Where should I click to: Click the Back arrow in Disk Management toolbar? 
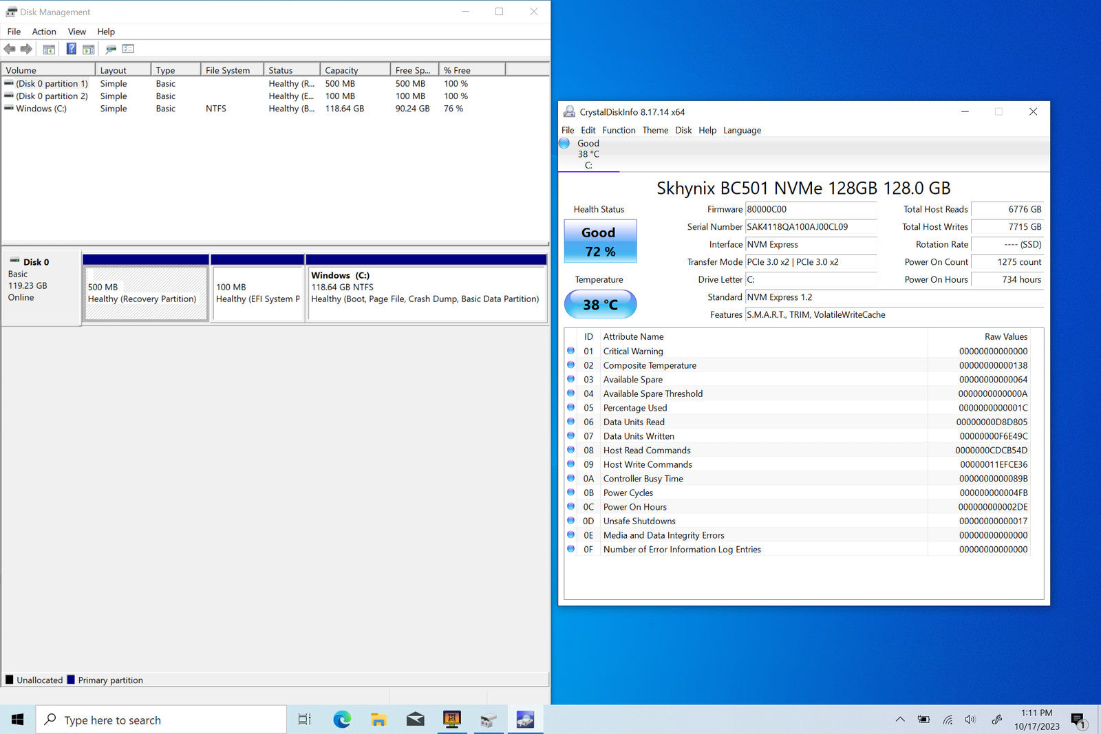tap(10, 49)
